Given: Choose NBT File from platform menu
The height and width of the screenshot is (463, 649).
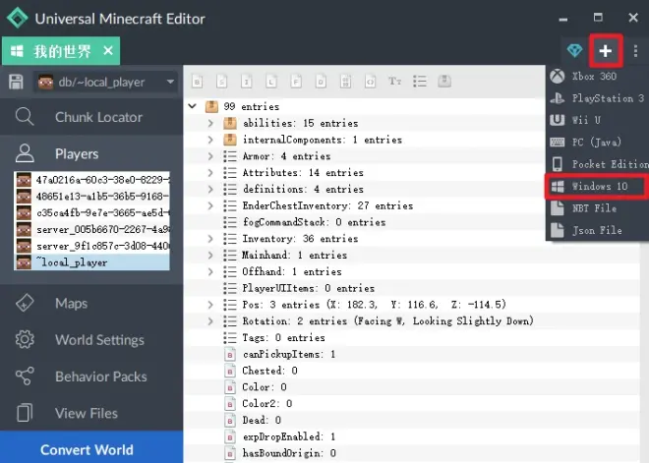Looking at the screenshot, I should click(597, 208).
